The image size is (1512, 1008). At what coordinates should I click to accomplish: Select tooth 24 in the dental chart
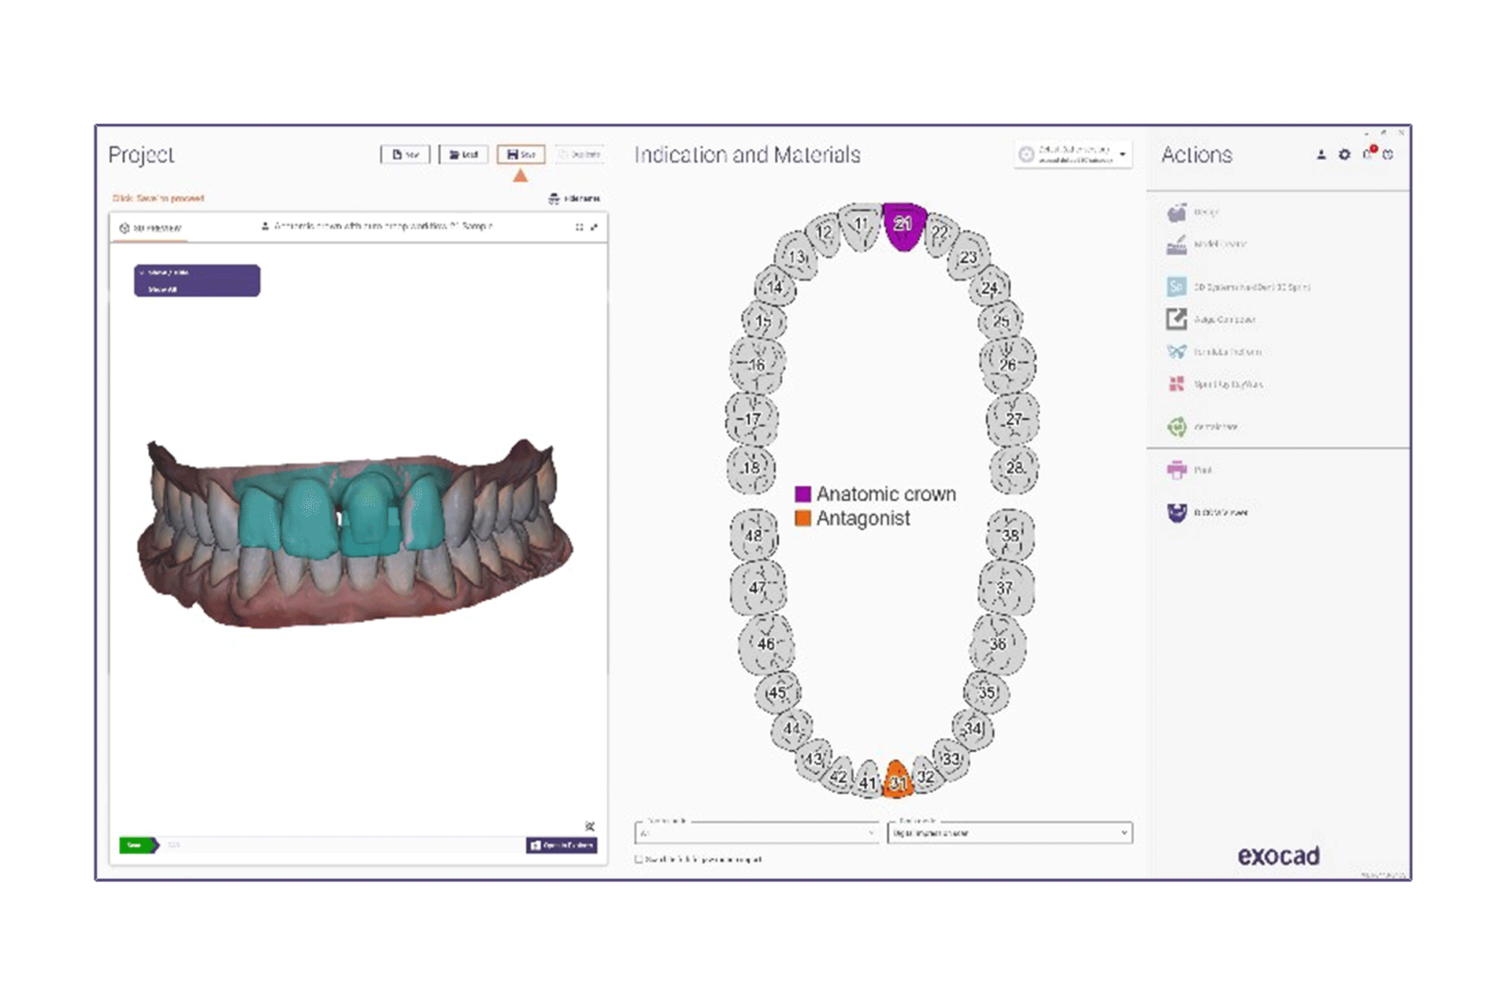[x=990, y=287]
